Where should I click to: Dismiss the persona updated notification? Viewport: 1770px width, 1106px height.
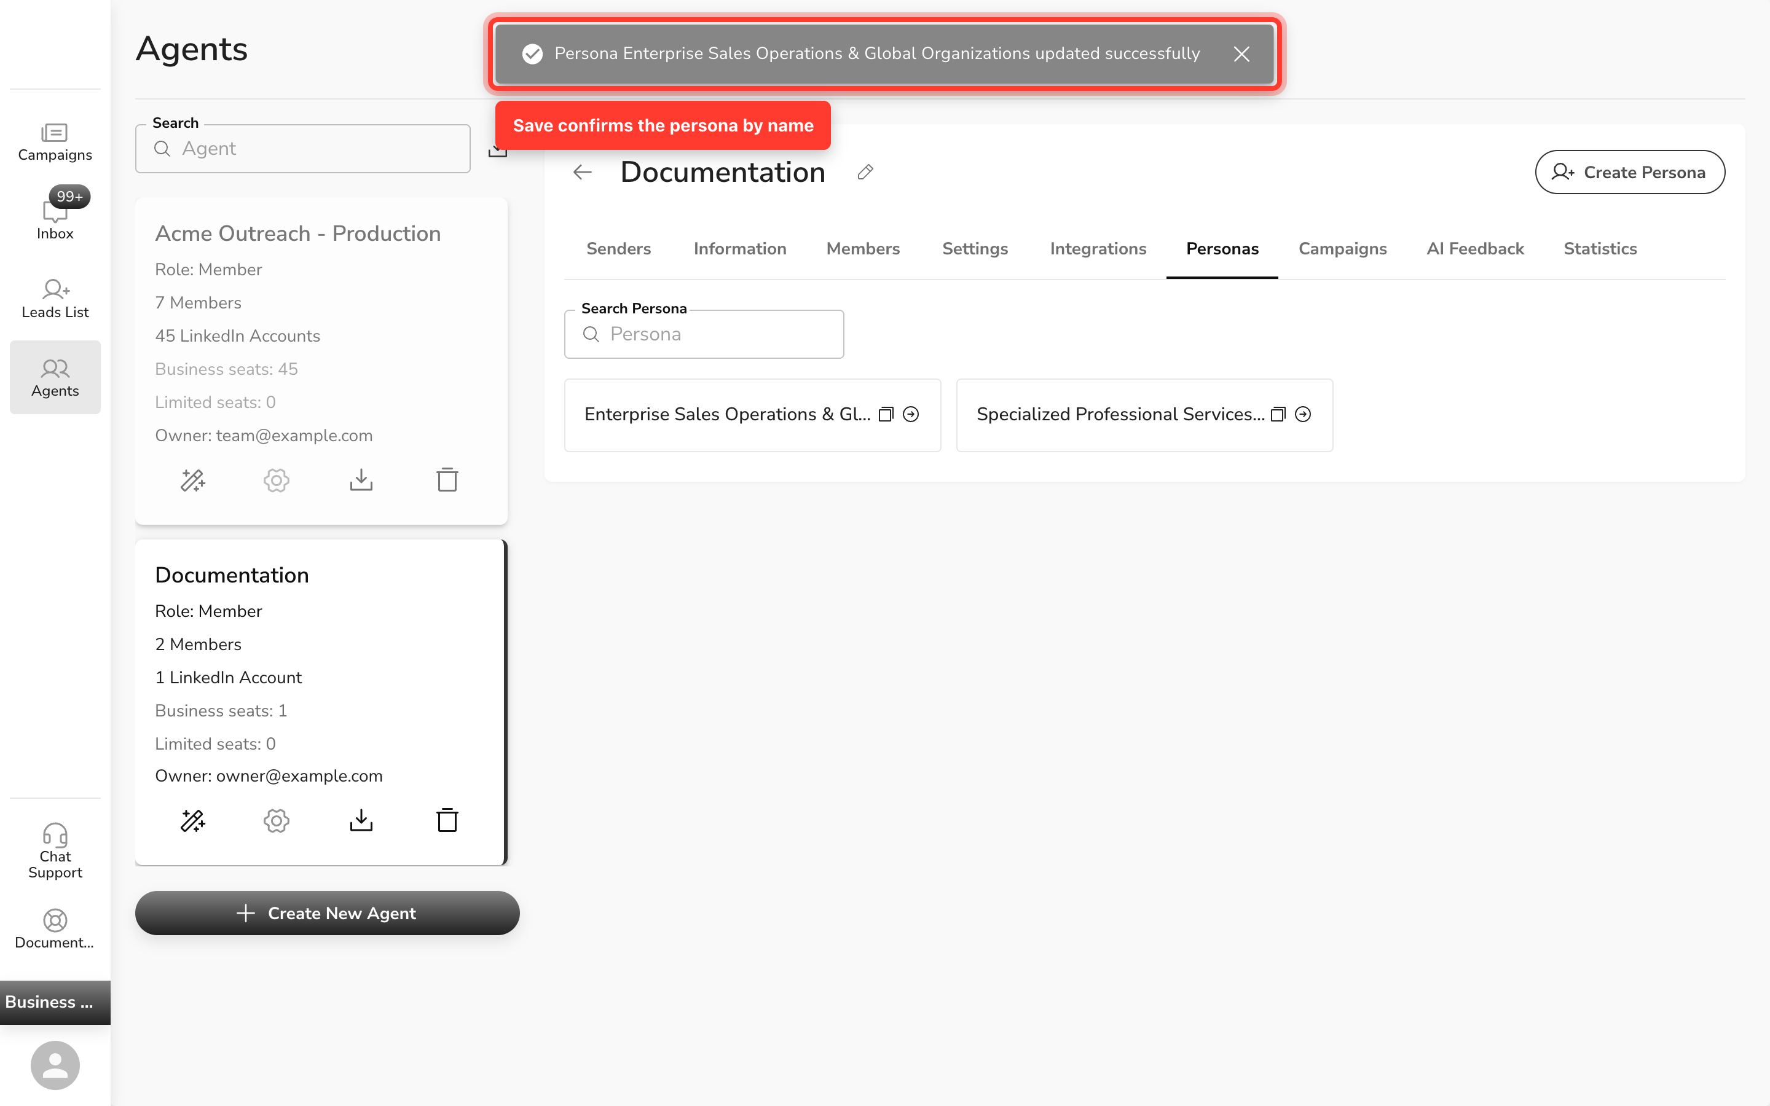pyautogui.click(x=1241, y=54)
